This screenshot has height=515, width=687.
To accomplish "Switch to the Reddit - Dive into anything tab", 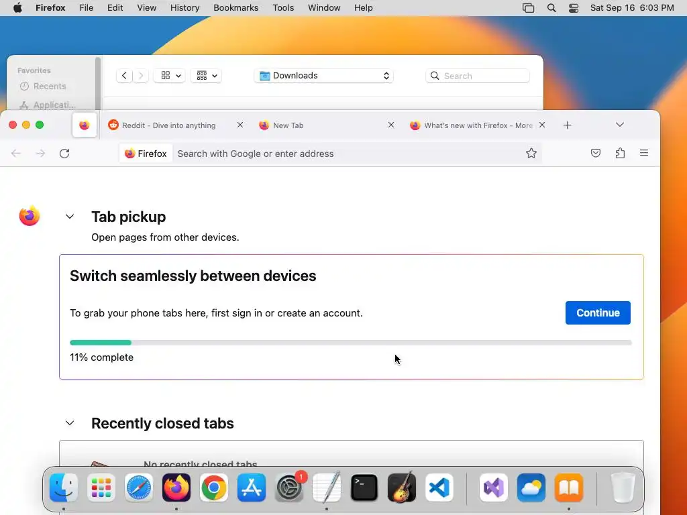I will (175, 125).
